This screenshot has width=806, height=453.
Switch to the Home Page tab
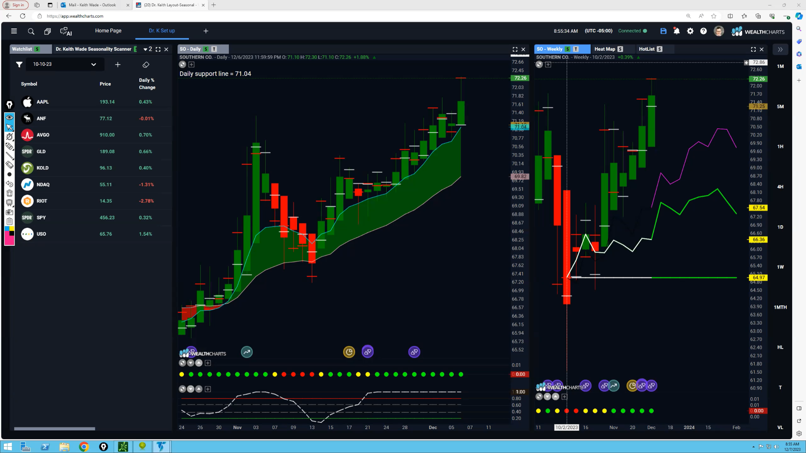pyautogui.click(x=108, y=31)
